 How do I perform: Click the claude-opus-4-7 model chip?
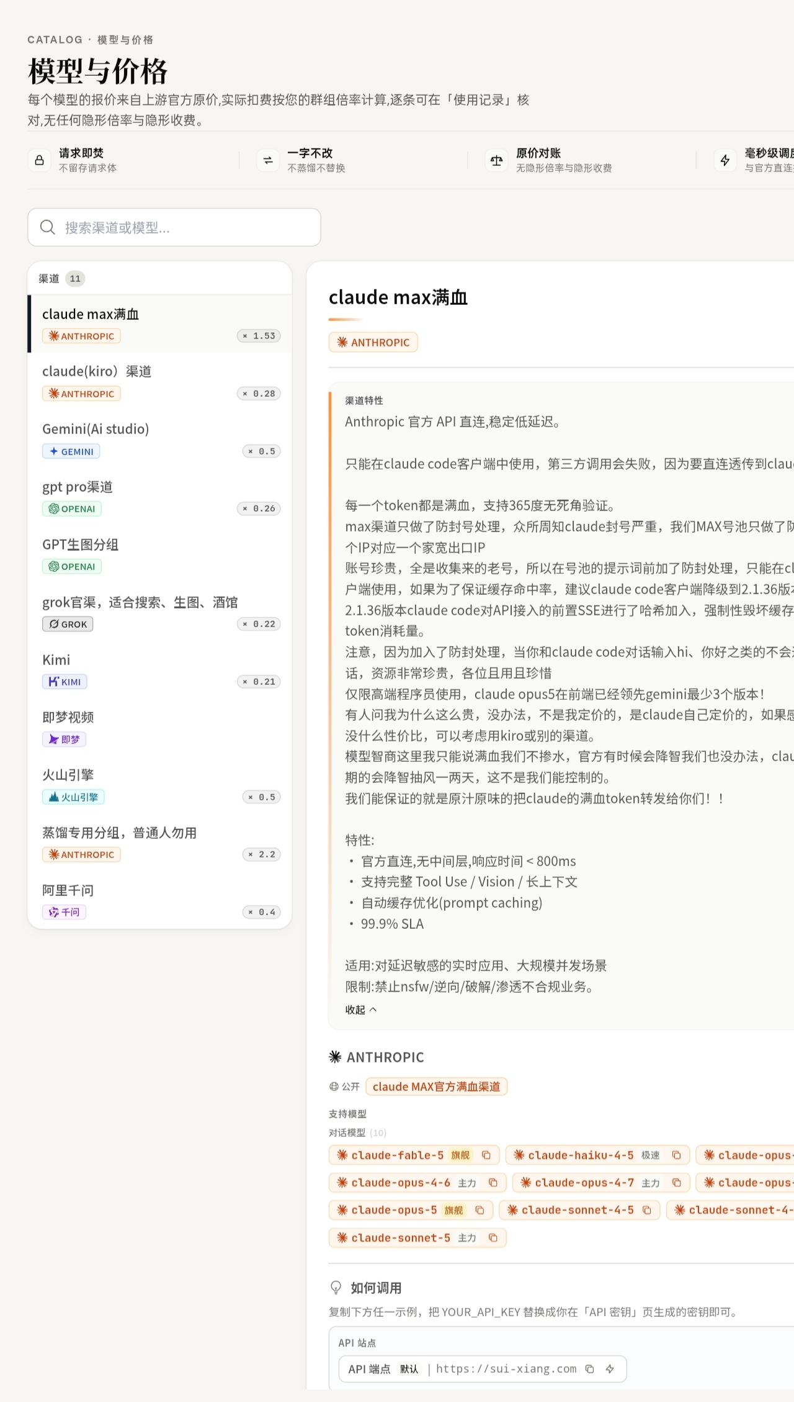pyautogui.click(x=601, y=1183)
